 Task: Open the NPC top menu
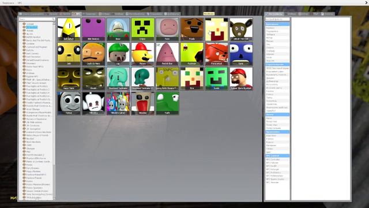(x=20, y=3)
